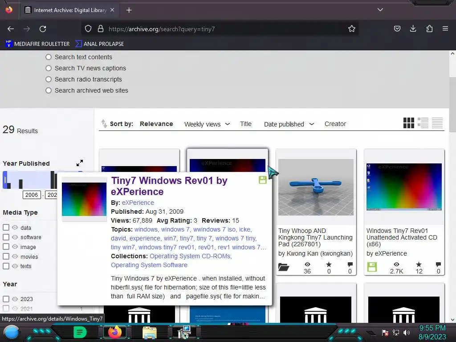Open the Windows Tiny7 Rev01 Unattended CD thumbnail
456x342 pixels.
click(404, 187)
